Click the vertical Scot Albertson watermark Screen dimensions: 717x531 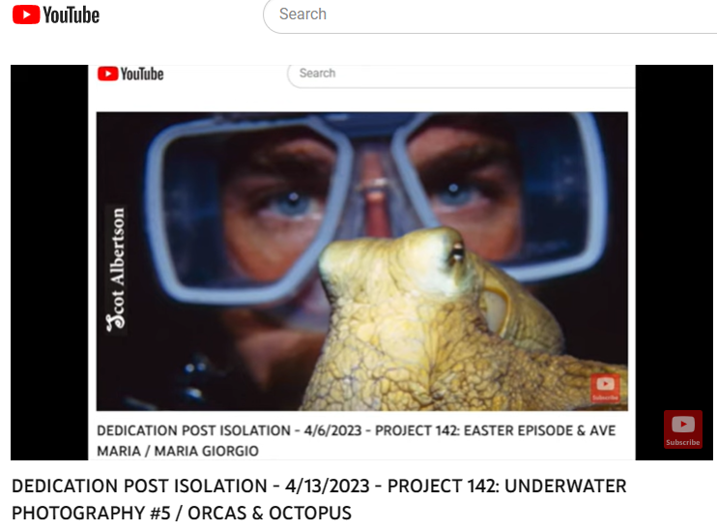[117, 269]
